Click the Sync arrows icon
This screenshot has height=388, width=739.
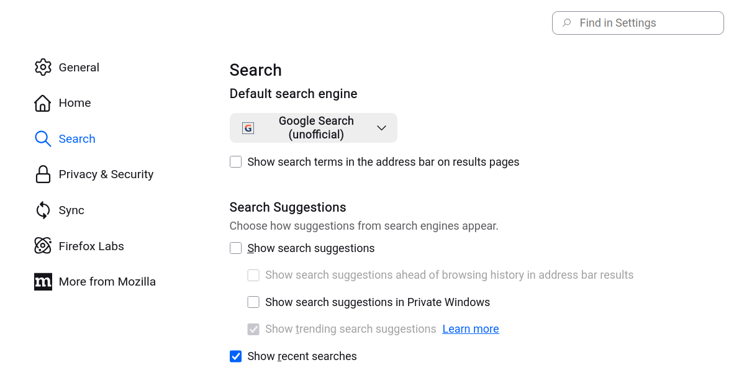[x=43, y=210]
